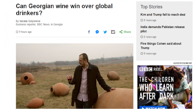
Task: Click clock icon under Cohen story
Action: click(142, 53)
